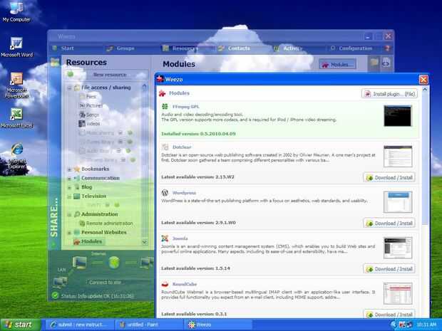This screenshot has height=331, width=442.
Task: Click the <> code icon in main window
Action: [x=386, y=63]
